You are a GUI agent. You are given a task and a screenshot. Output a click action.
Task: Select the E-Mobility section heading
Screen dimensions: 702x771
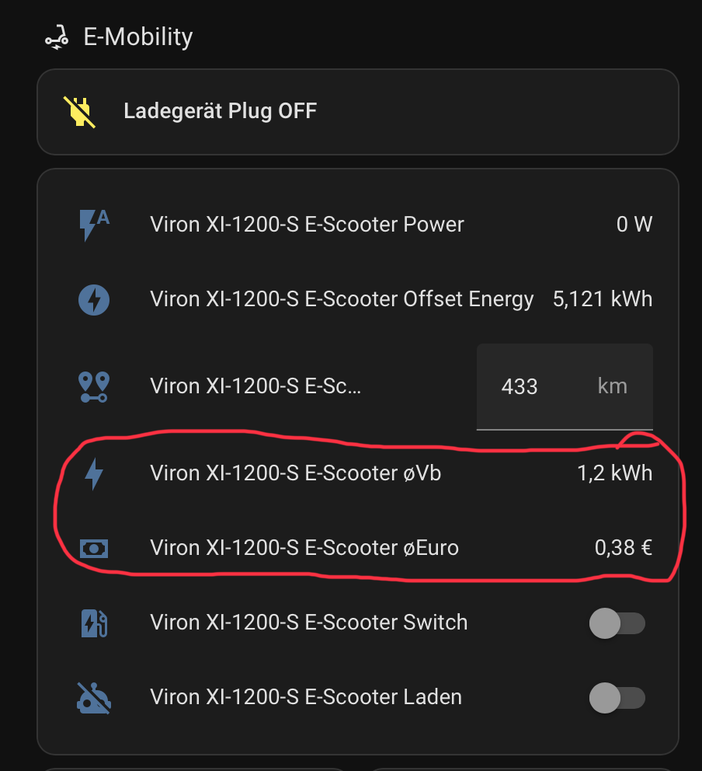click(x=138, y=37)
